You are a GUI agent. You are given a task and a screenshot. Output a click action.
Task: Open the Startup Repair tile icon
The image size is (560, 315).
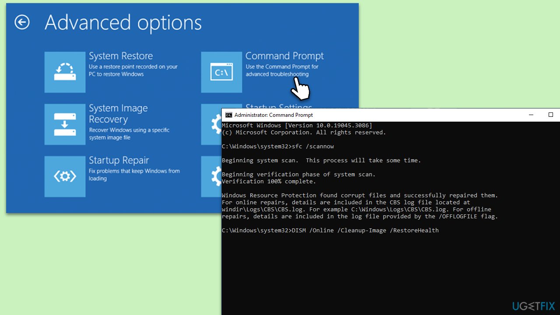coord(65,176)
